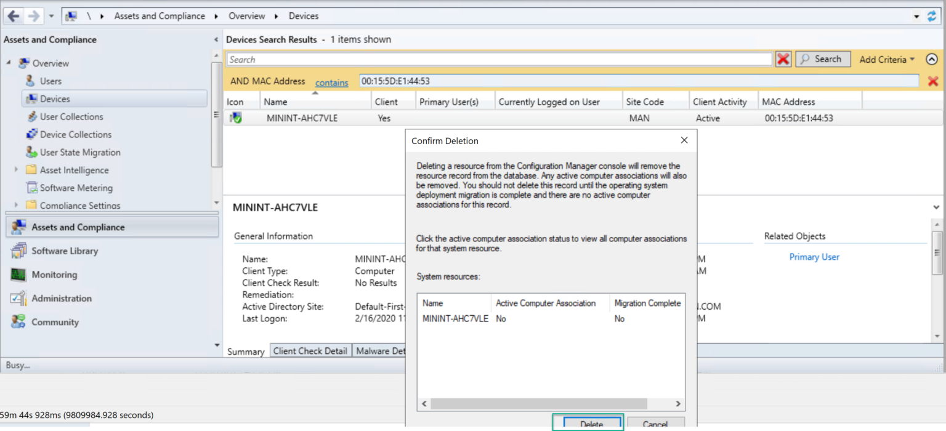
Task: Click inside the device Search field
Action: coord(431,58)
